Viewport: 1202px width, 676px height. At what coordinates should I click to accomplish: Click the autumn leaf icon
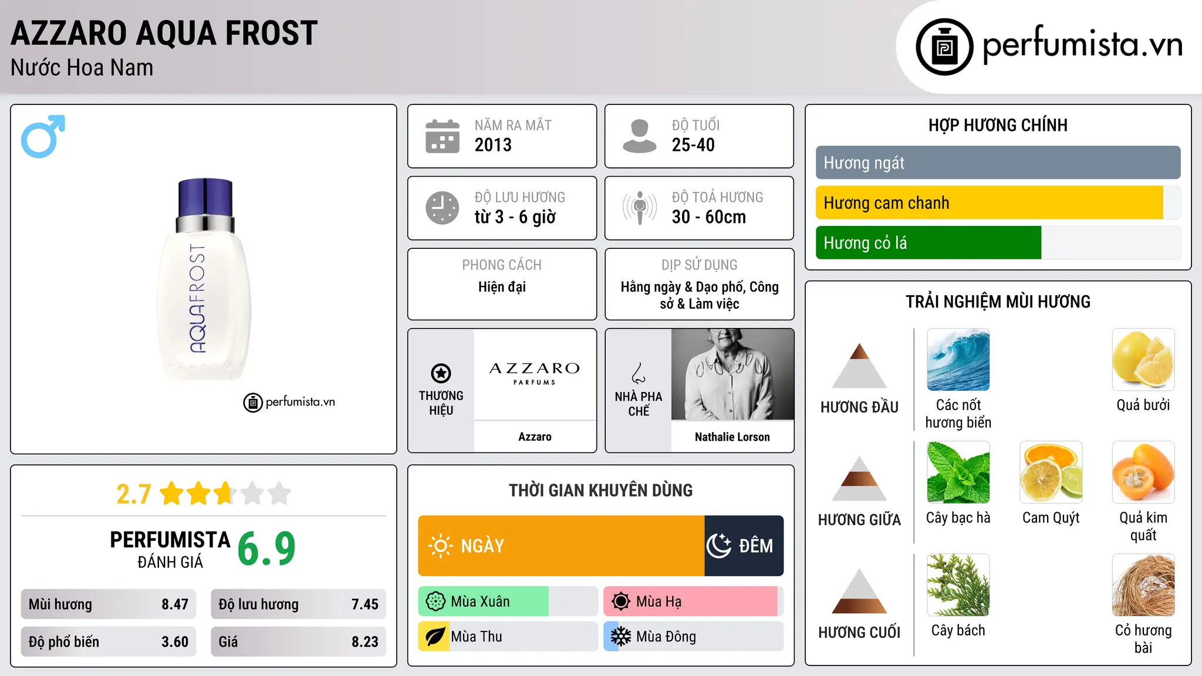pyautogui.click(x=435, y=637)
